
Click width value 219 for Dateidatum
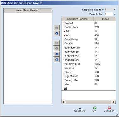[x=97, y=27]
